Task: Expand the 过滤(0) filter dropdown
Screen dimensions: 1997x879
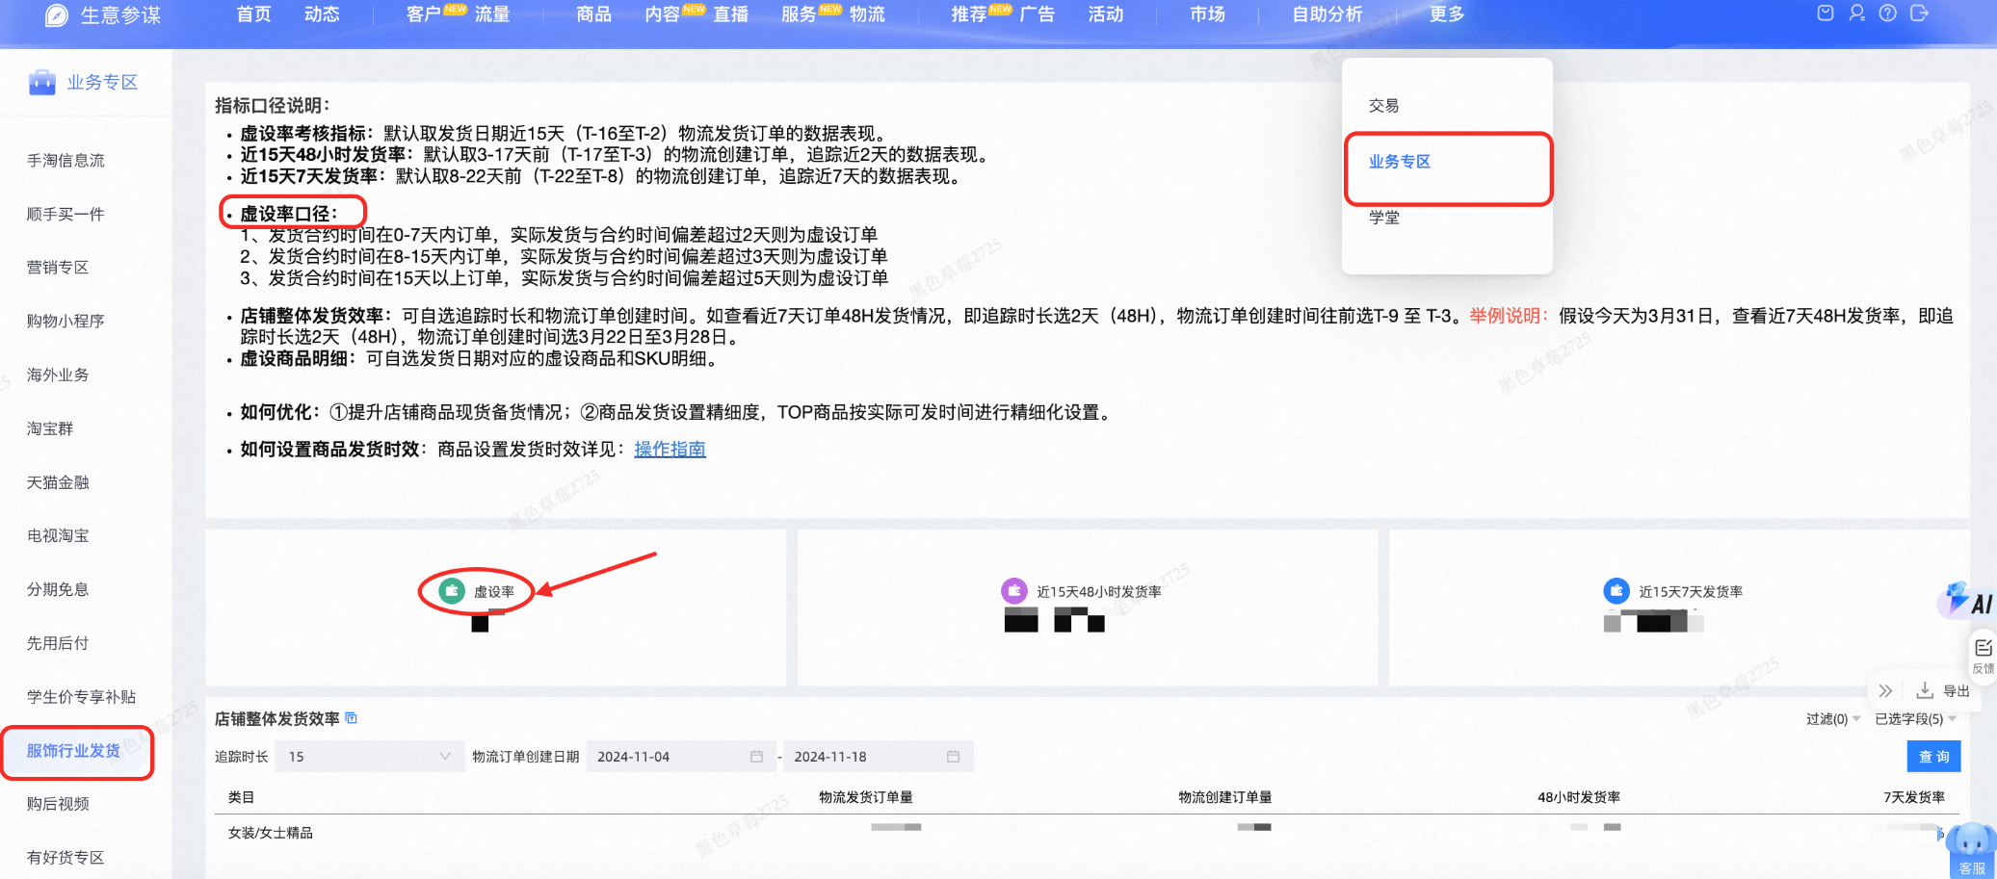Action: pos(1832,719)
